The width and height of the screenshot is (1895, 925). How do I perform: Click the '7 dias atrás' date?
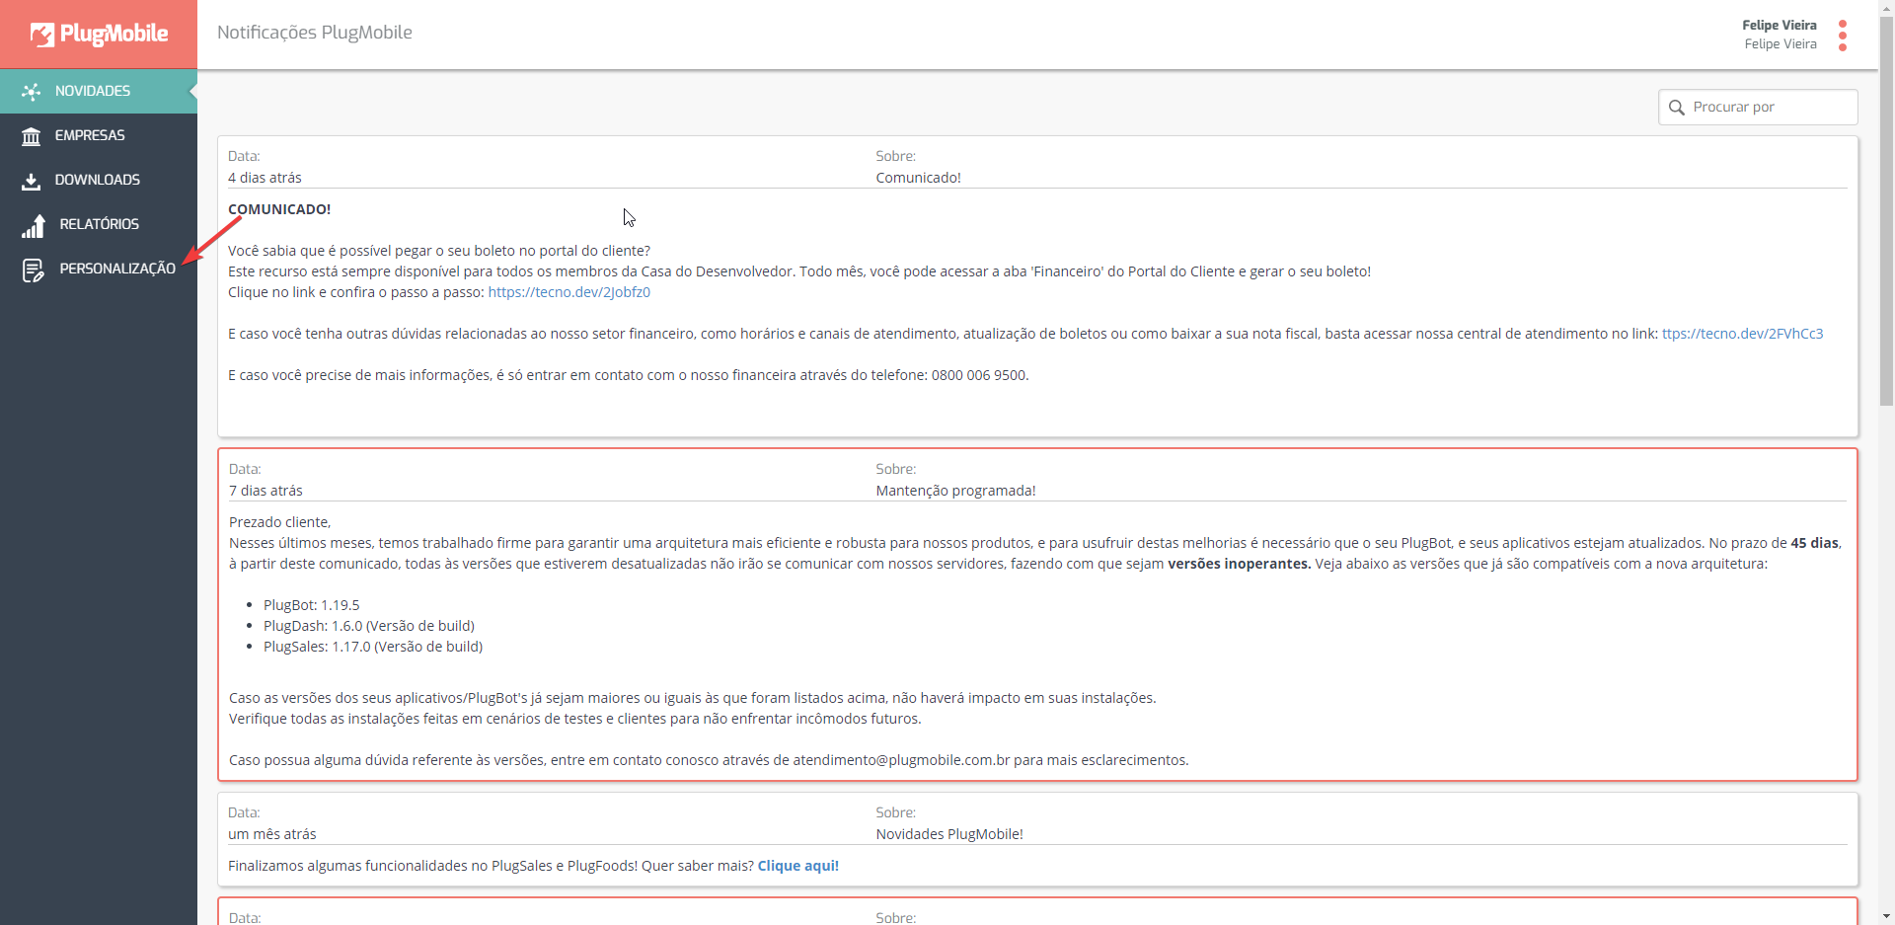(265, 491)
